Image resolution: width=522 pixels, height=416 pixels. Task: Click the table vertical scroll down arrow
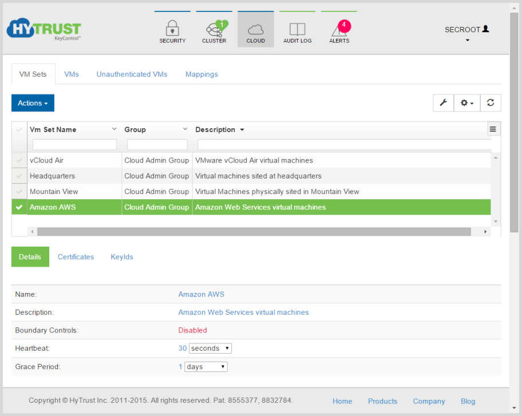tap(496, 221)
